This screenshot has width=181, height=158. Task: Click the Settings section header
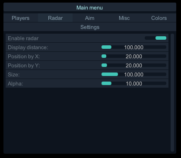(90, 27)
